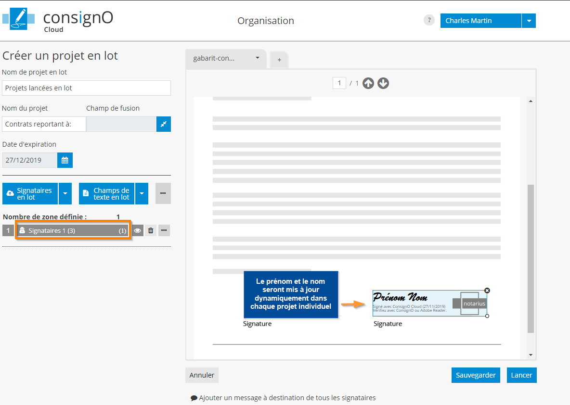Open the expiration date calendar picker
The height and width of the screenshot is (405, 570).
pyautogui.click(x=65, y=160)
